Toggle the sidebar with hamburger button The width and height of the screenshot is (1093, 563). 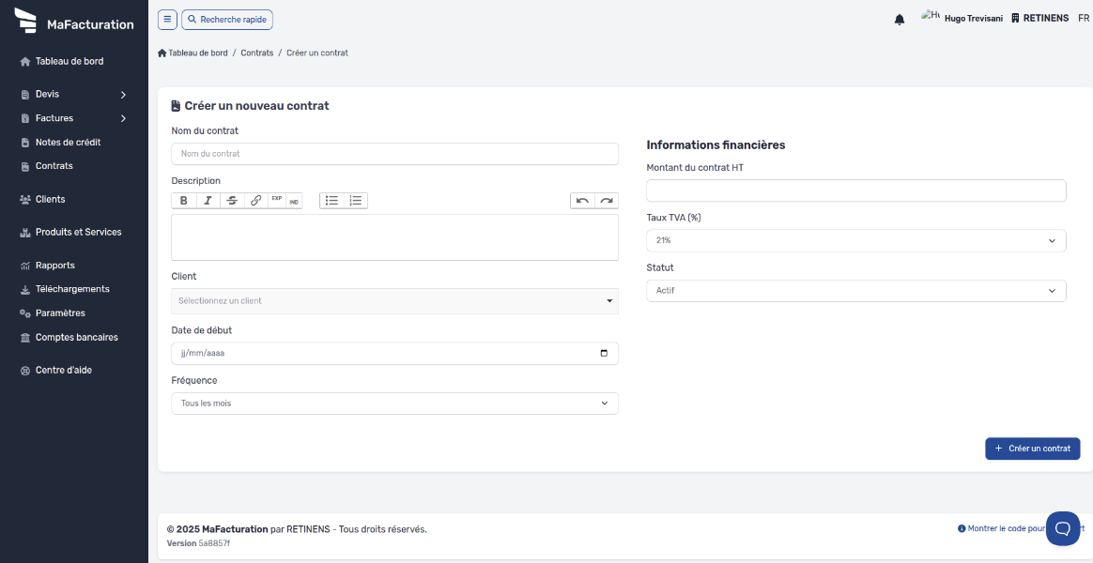[167, 19]
